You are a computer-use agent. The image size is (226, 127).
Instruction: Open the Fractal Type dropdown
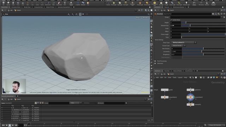pos(178,46)
